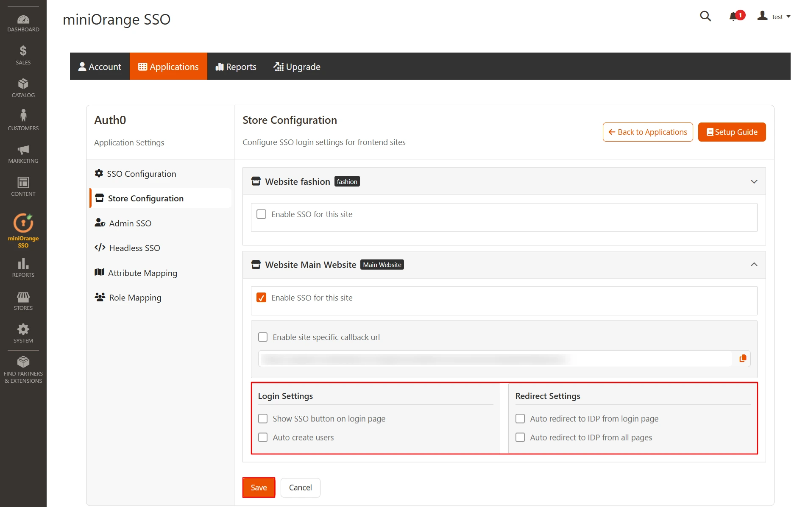Go Back to Applications
Image resolution: width=808 pixels, height=507 pixels.
[x=647, y=132]
